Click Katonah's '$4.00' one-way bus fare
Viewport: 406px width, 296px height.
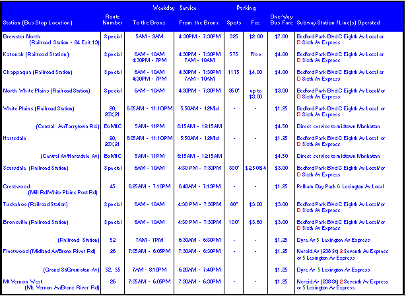pyautogui.click(x=281, y=54)
